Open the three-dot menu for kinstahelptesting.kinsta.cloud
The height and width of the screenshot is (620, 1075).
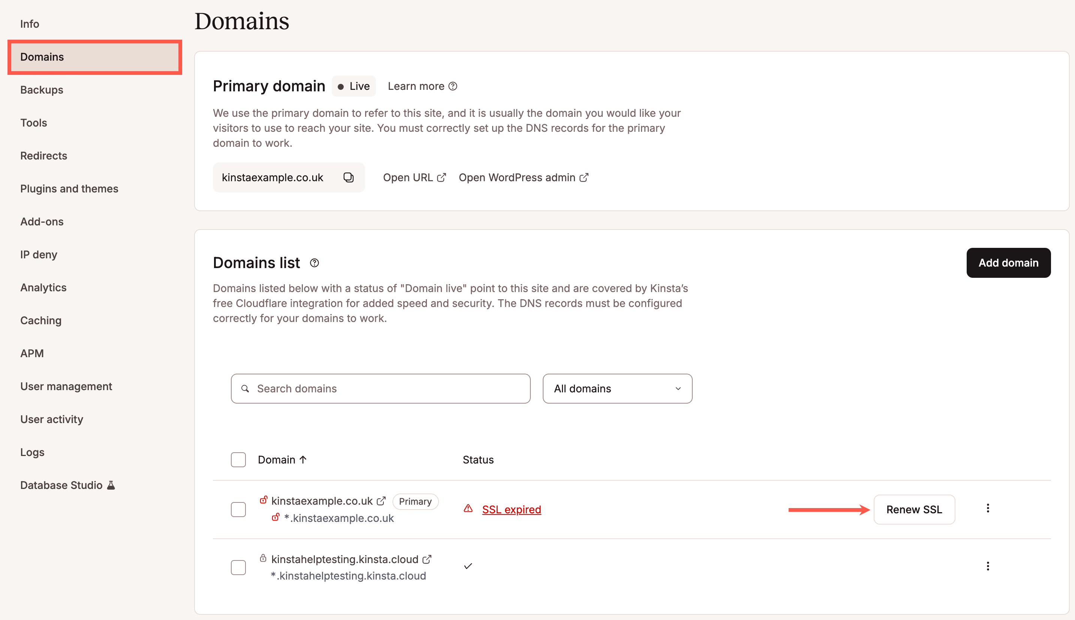(x=988, y=566)
